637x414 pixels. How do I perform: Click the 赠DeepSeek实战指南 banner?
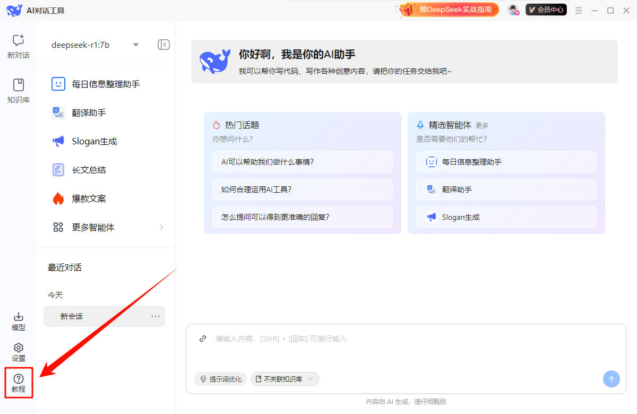click(449, 10)
